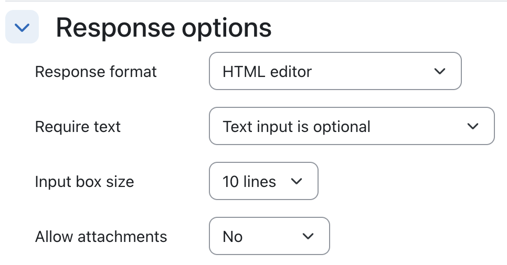This screenshot has width=507, height=265.
Task: Click the No value in Allow attachments
Action: pos(233,237)
